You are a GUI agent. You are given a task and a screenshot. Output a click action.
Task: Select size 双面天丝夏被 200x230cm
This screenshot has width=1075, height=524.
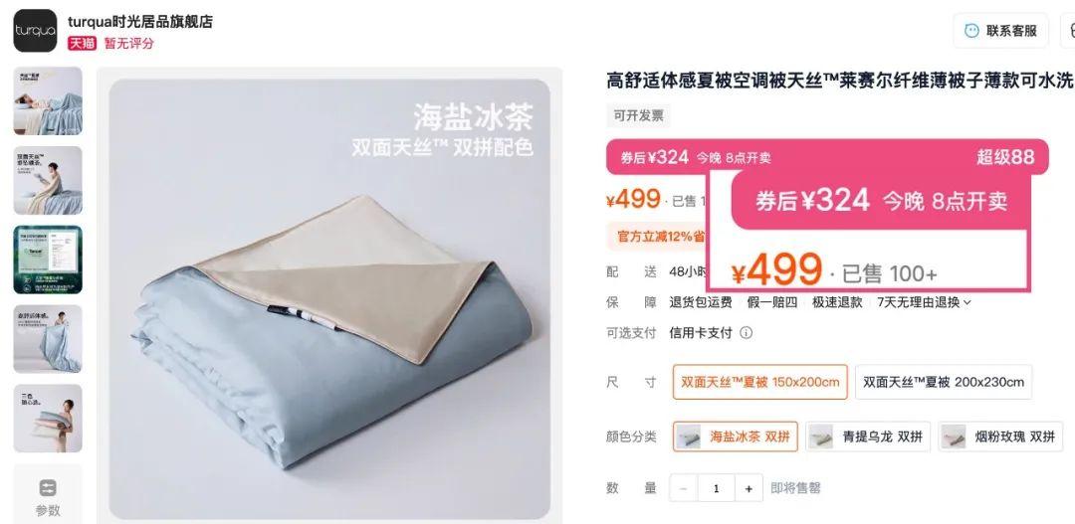tap(944, 382)
